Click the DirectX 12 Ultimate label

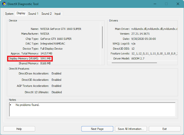coord(37,92)
